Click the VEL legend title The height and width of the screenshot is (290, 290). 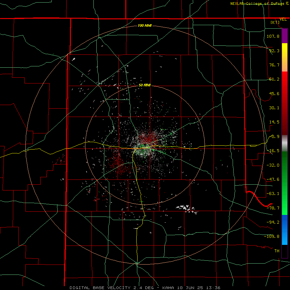[x=283, y=19]
